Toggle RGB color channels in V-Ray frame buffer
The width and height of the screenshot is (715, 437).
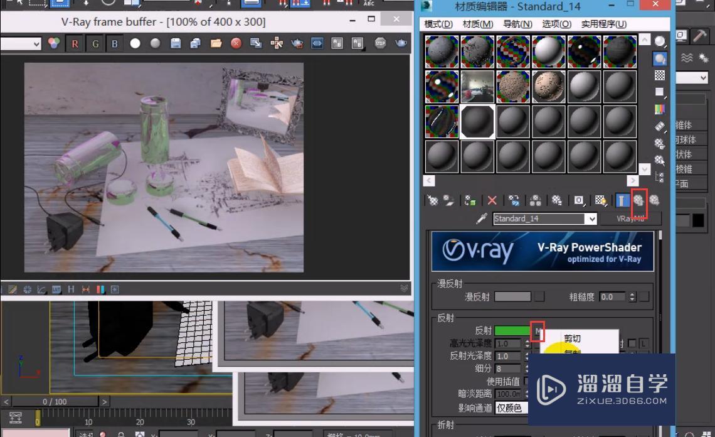click(54, 43)
